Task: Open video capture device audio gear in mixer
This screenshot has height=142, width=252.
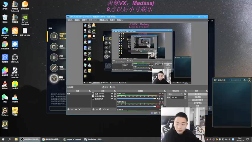Action: point(162,106)
